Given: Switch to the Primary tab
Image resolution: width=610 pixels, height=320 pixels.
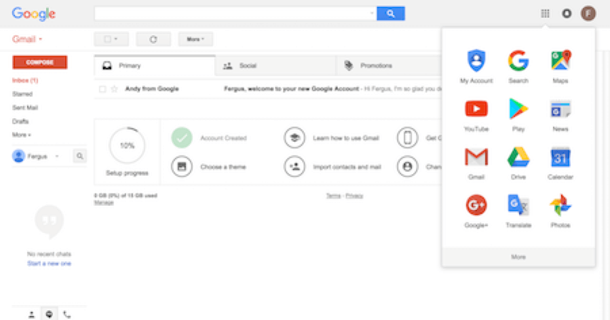Looking at the screenshot, I should point(155,65).
